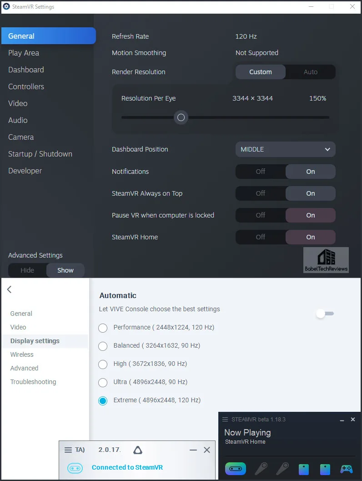Click the gamepad icon in SteamVR status
This screenshot has width=362, height=481.
point(347,469)
